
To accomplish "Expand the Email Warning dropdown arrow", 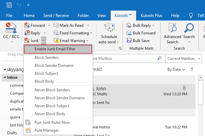I will 87,41.
